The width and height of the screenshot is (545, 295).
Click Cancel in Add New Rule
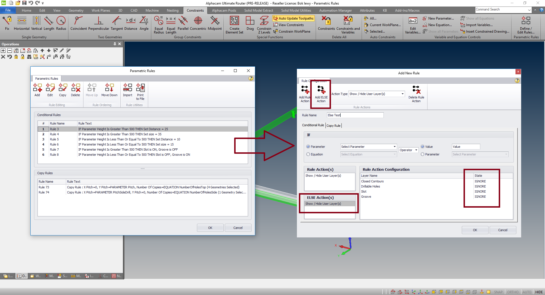point(503,230)
